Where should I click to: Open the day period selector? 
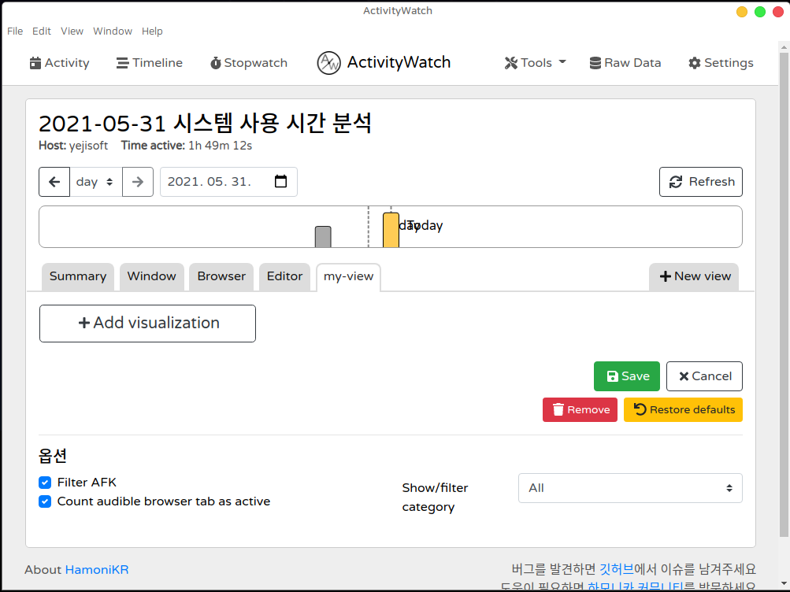(x=95, y=182)
